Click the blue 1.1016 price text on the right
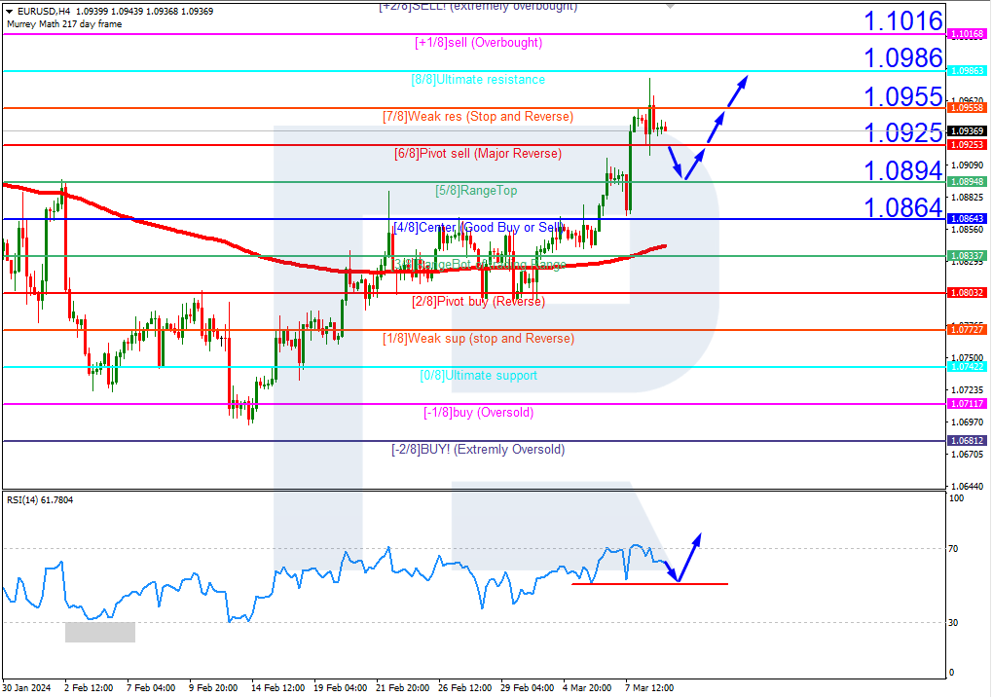Viewport: 992px width, 697px height. (x=902, y=19)
